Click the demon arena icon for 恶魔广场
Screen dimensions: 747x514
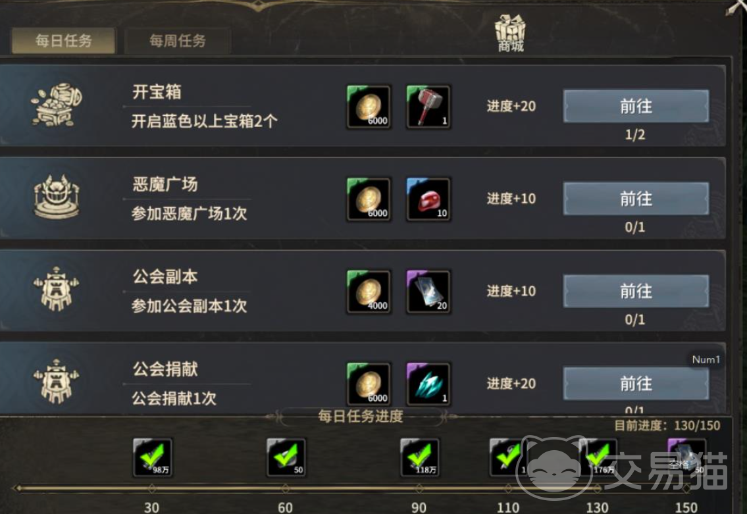[57, 197]
